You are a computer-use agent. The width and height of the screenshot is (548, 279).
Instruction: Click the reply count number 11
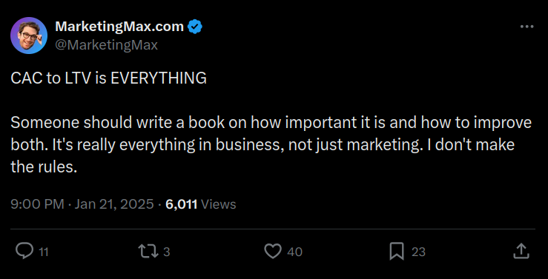(43, 252)
